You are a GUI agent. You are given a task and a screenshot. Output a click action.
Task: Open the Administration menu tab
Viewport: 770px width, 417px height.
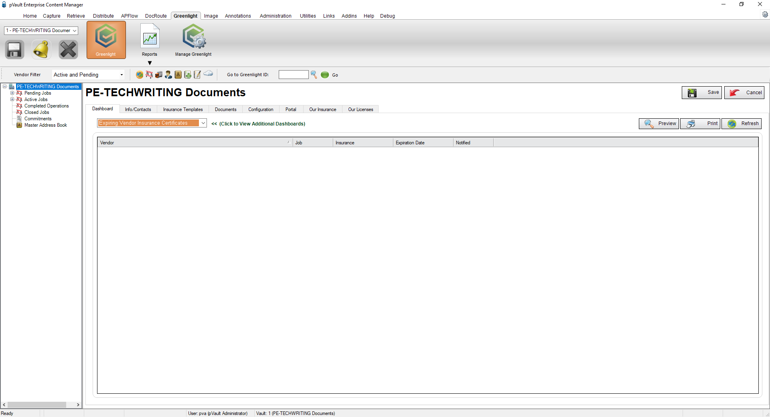[x=276, y=16]
